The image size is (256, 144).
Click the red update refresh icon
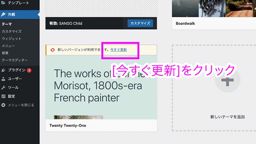[53, 50]
